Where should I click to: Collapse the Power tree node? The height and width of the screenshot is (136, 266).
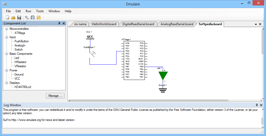(6, 71)
